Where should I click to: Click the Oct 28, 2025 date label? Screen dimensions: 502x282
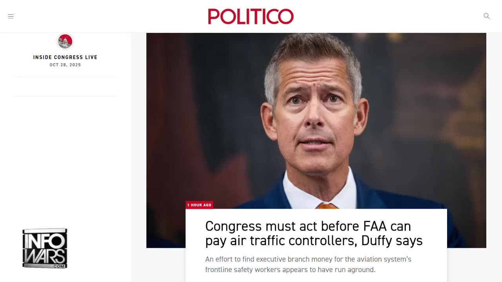(65, 65)
